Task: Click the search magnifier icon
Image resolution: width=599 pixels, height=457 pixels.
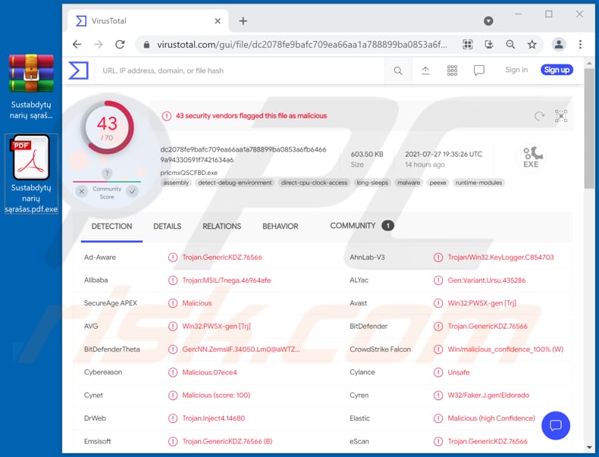Action: [397, 70]
